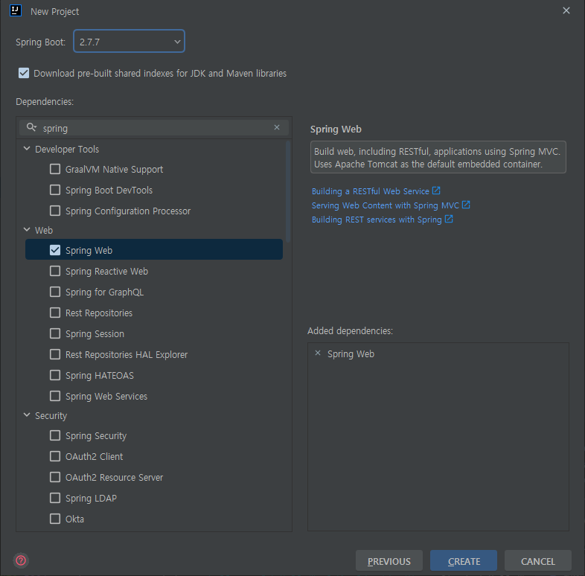Screen dimensions: 585x576
Task: Click the Spring Web details heading
Action: click(x=336, y=129)
